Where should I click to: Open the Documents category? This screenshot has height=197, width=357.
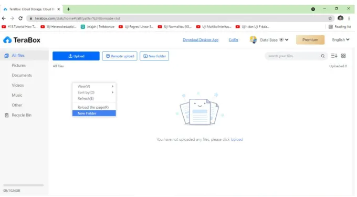coord(22,75)
